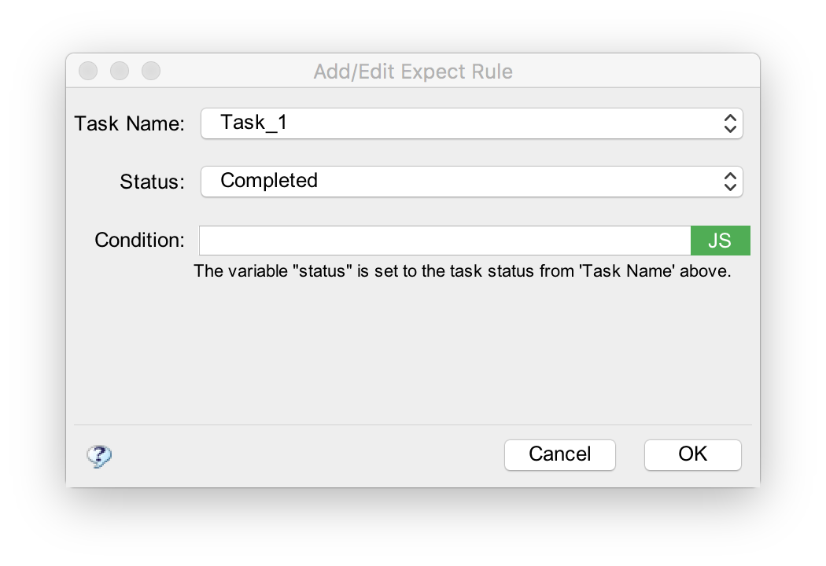The image size is (826, 566).
Task: Click the Task Name label
Action: 129,123
